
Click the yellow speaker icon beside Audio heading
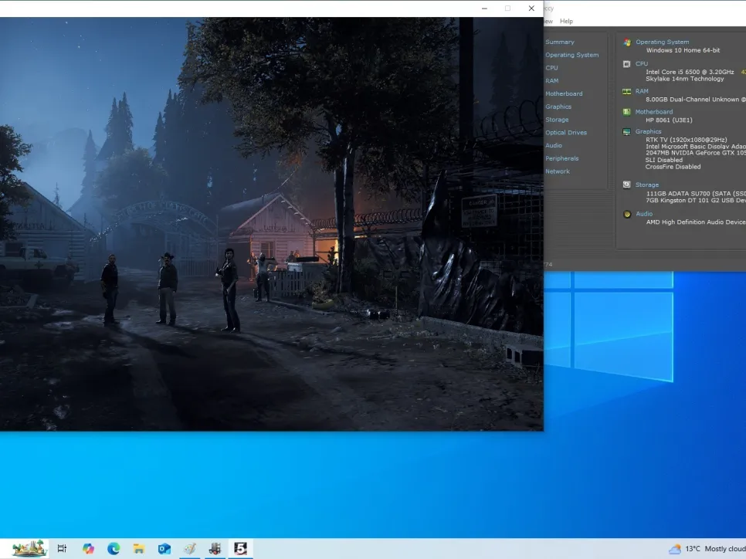point(627,214)
